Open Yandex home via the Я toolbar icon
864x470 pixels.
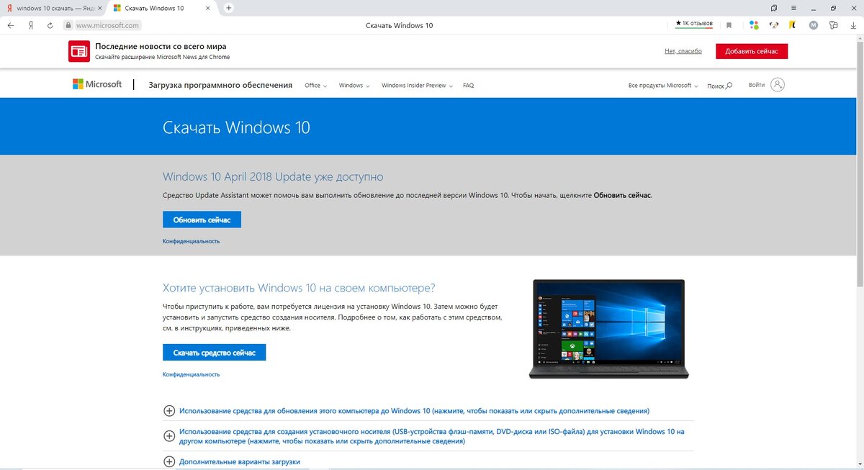point(30,25)
